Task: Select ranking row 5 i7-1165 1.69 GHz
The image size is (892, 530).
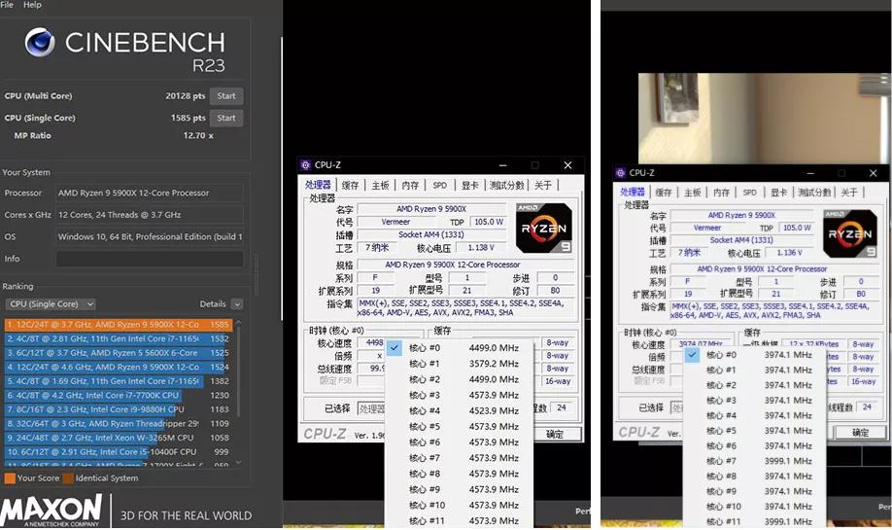Action: [x=118, y=381]
